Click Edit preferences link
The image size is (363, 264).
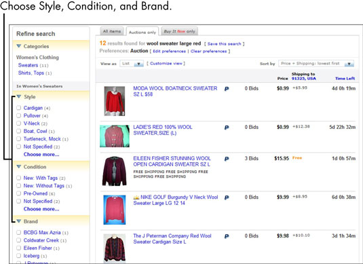(169, 51)
